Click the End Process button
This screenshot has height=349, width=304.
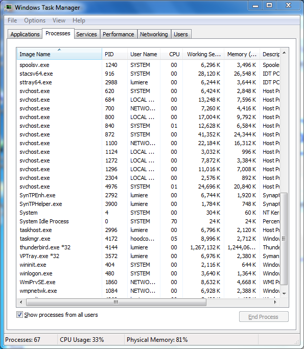coord(264,317)
